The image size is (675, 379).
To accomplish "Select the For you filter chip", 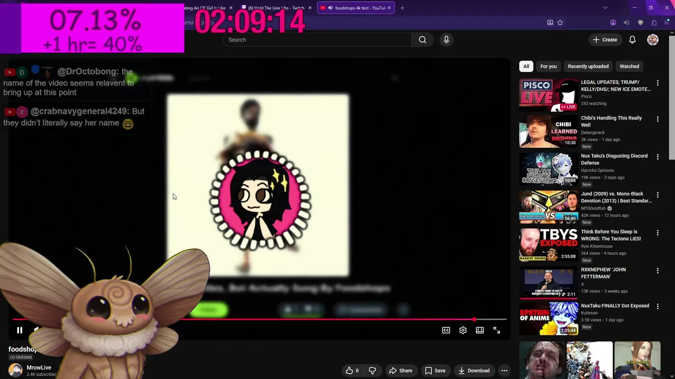I will pos(548,66).
